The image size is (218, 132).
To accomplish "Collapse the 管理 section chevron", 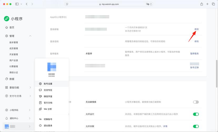I will (30, 36).
